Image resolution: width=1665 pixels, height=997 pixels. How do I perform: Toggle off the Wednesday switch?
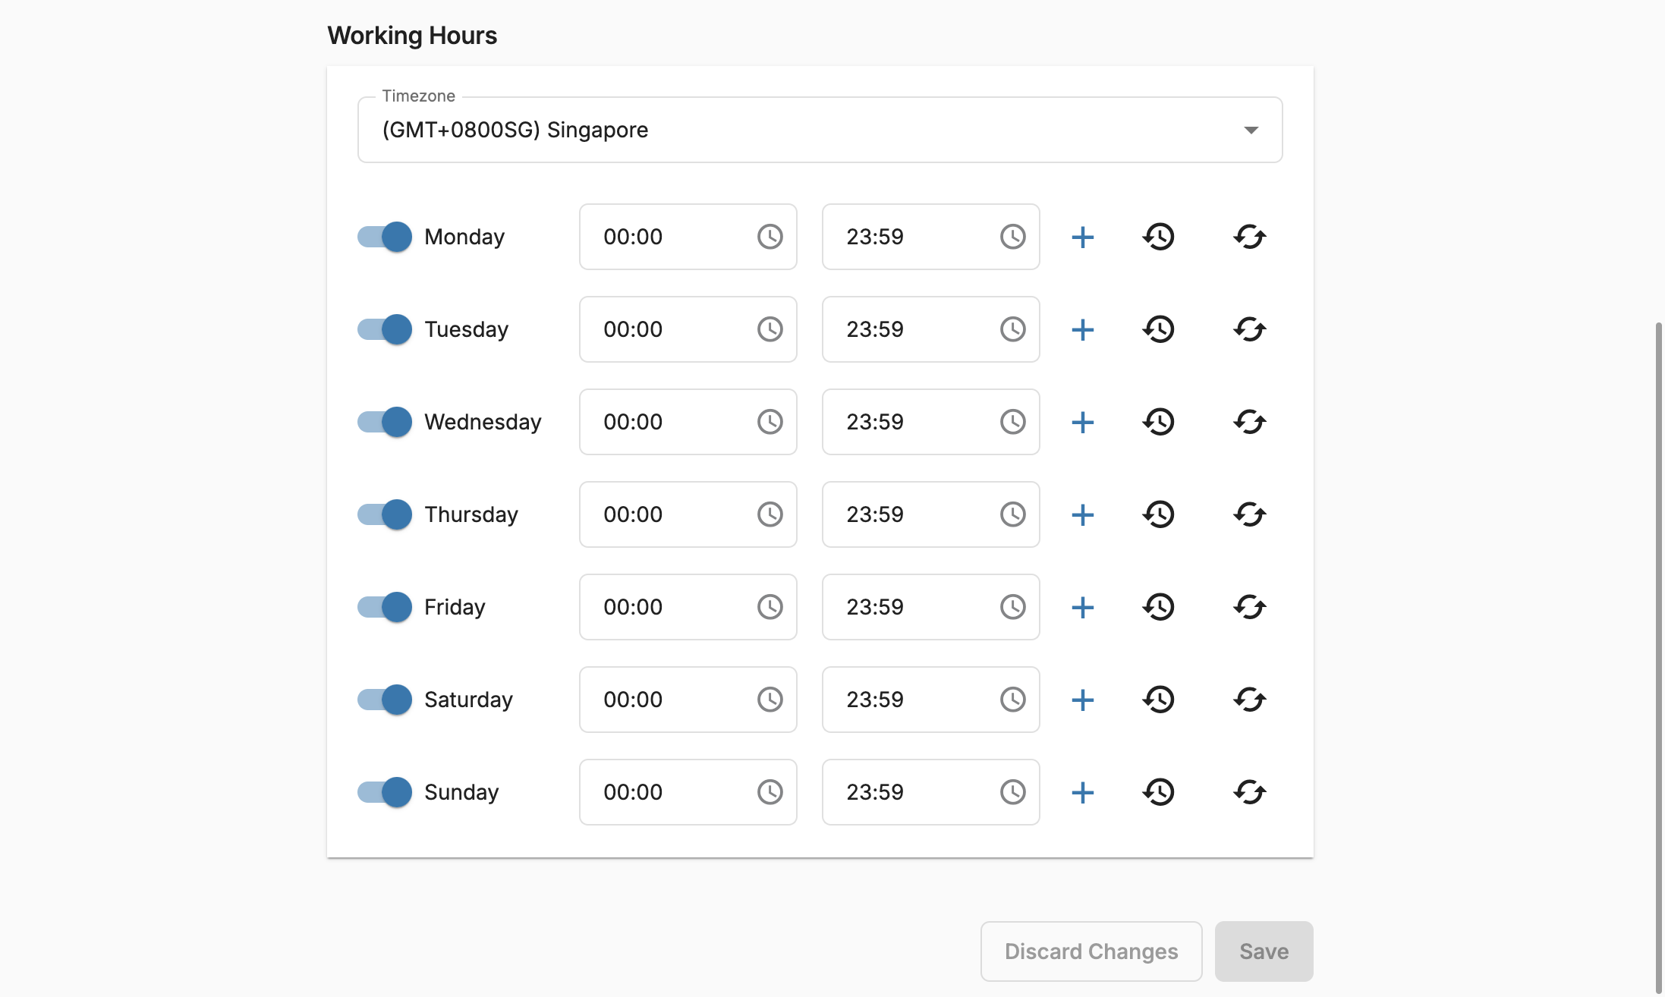385,422
